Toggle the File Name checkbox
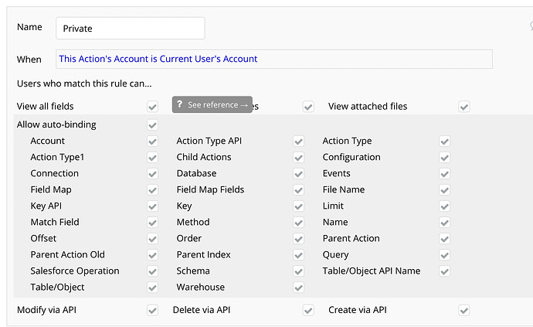 pyautogui.click(x=445, y=190)
